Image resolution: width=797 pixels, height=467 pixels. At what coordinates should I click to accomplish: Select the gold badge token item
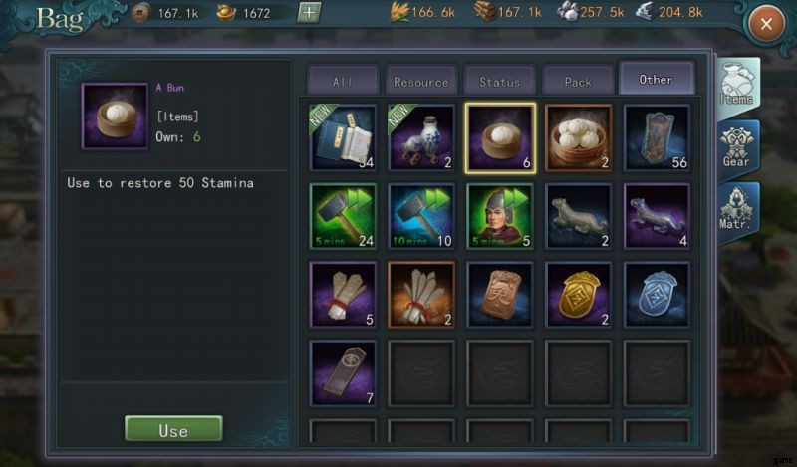point(578,294)
